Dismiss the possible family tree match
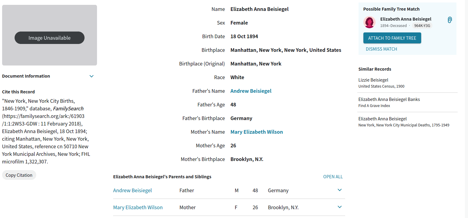Screen dimensions: 468x218 [381, 49]
